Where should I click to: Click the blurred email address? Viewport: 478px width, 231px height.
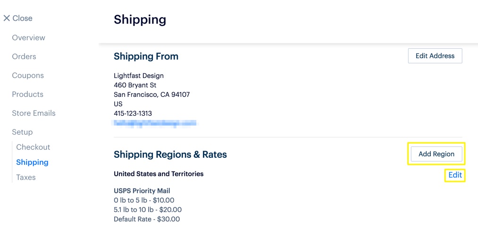click(155, 123)
